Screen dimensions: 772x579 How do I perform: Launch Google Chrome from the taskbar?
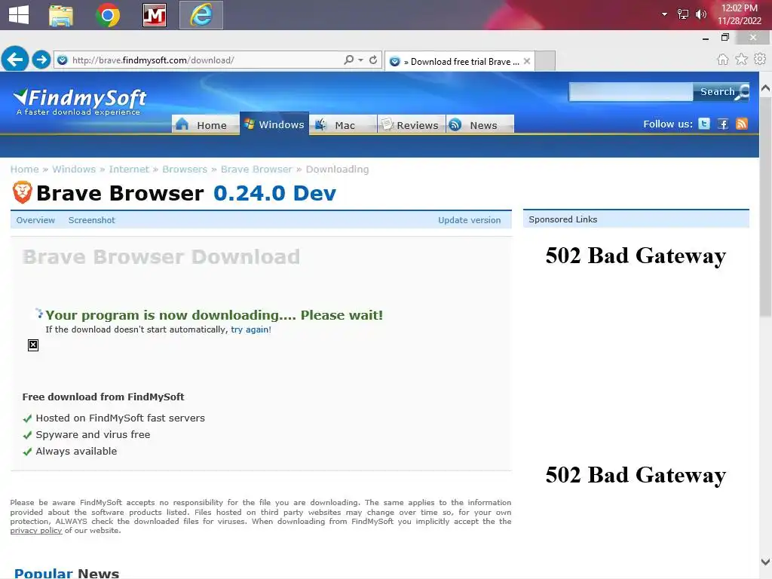108,15
